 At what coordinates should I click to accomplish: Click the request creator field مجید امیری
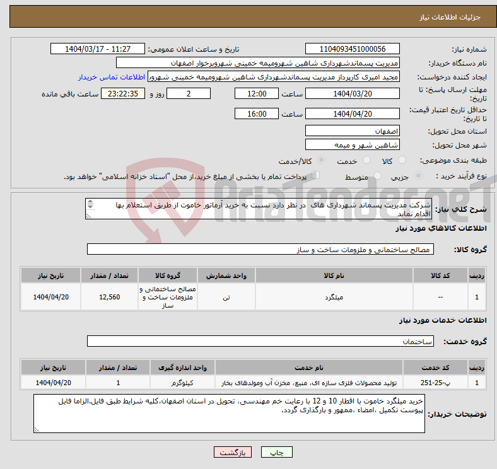pos(274,77)
